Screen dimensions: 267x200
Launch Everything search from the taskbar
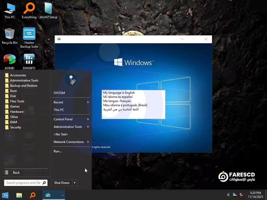pos(32,195)
